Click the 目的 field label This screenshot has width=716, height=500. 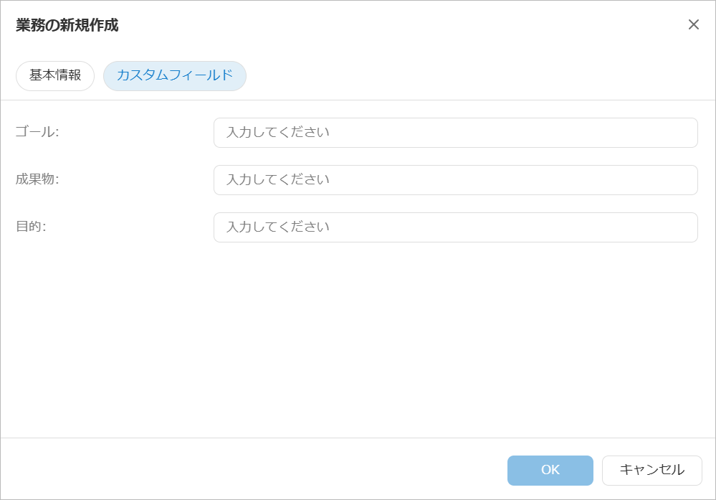tap(30, 227)
